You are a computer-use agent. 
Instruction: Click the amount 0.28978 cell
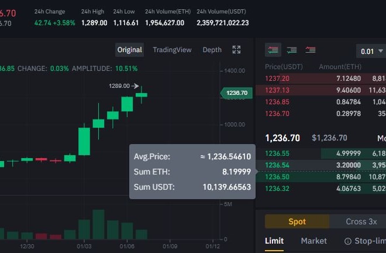point(349,114)
